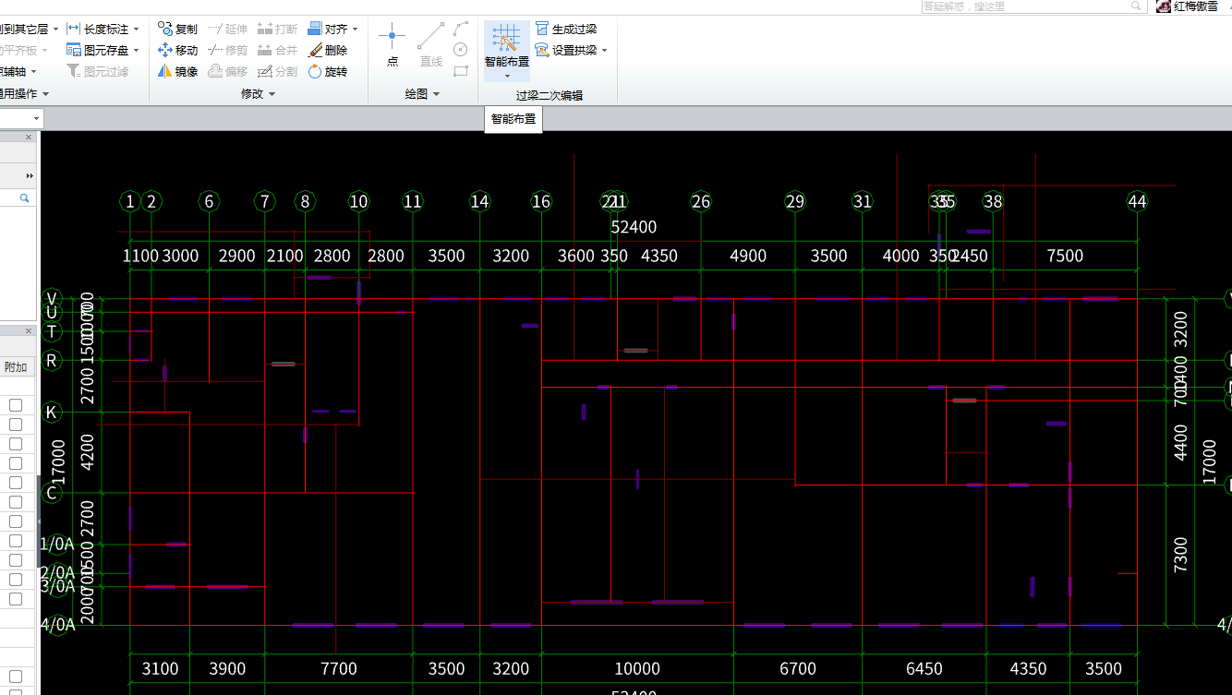This screenshot has width=1232, height=695.
Task: Click the 偏移 (Offset) tool
Action: 227,71
